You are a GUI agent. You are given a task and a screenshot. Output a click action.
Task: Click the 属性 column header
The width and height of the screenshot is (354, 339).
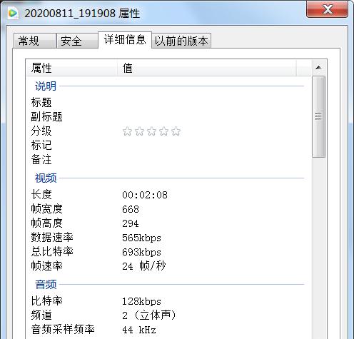tap(71, 68)
